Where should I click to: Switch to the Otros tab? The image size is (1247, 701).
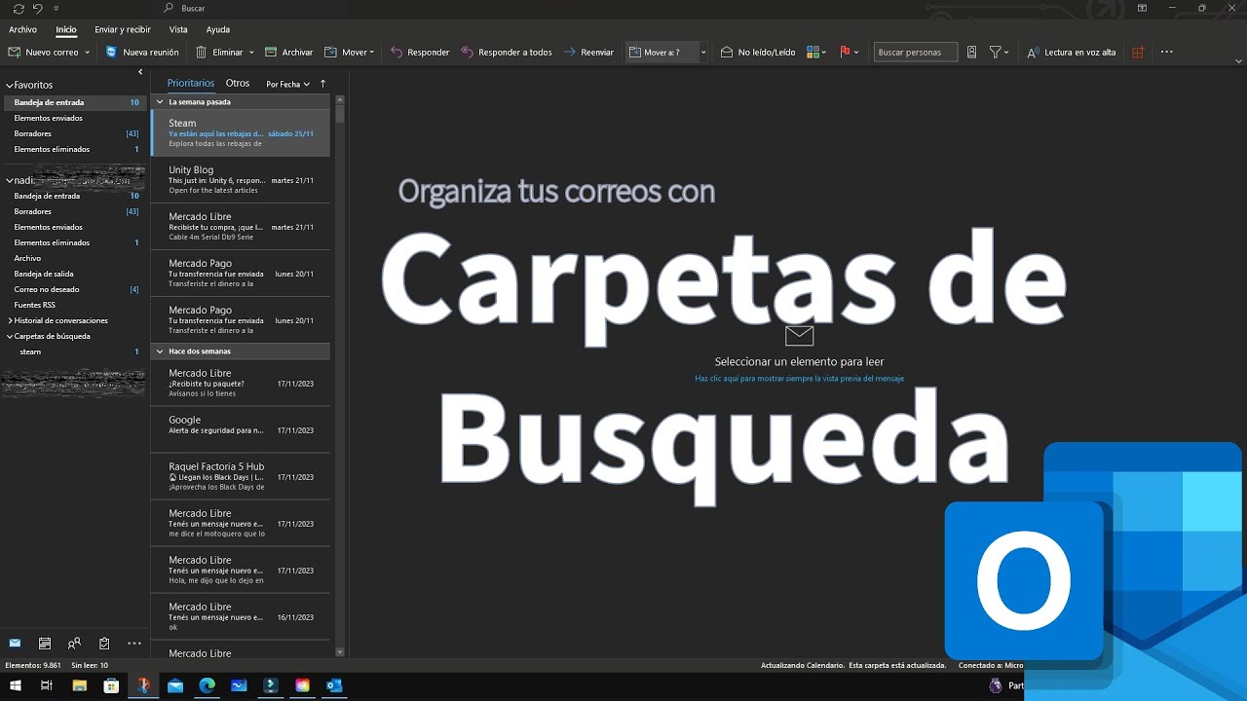238,84
